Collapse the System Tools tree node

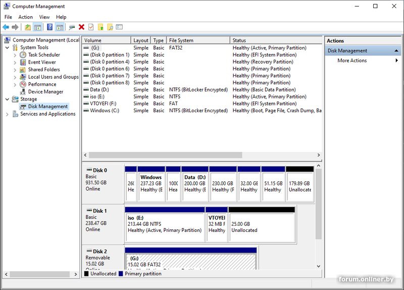(x=7, y=47)
